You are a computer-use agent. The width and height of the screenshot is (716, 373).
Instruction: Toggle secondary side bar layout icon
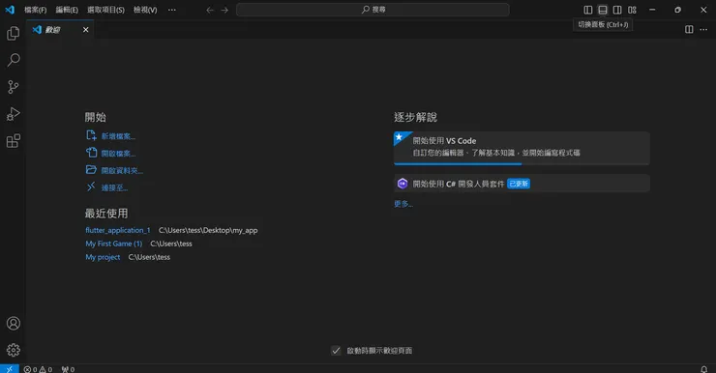(x=617, y=10)
